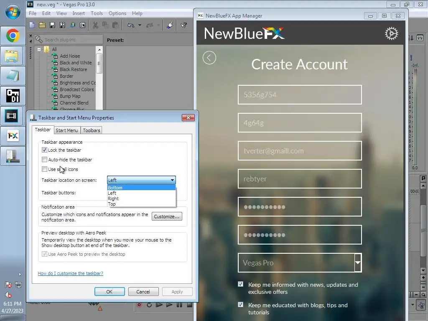Open the Help menu in Vegas Pro
The width and height of the screenshot is (428, 321).
pos(137,13)
